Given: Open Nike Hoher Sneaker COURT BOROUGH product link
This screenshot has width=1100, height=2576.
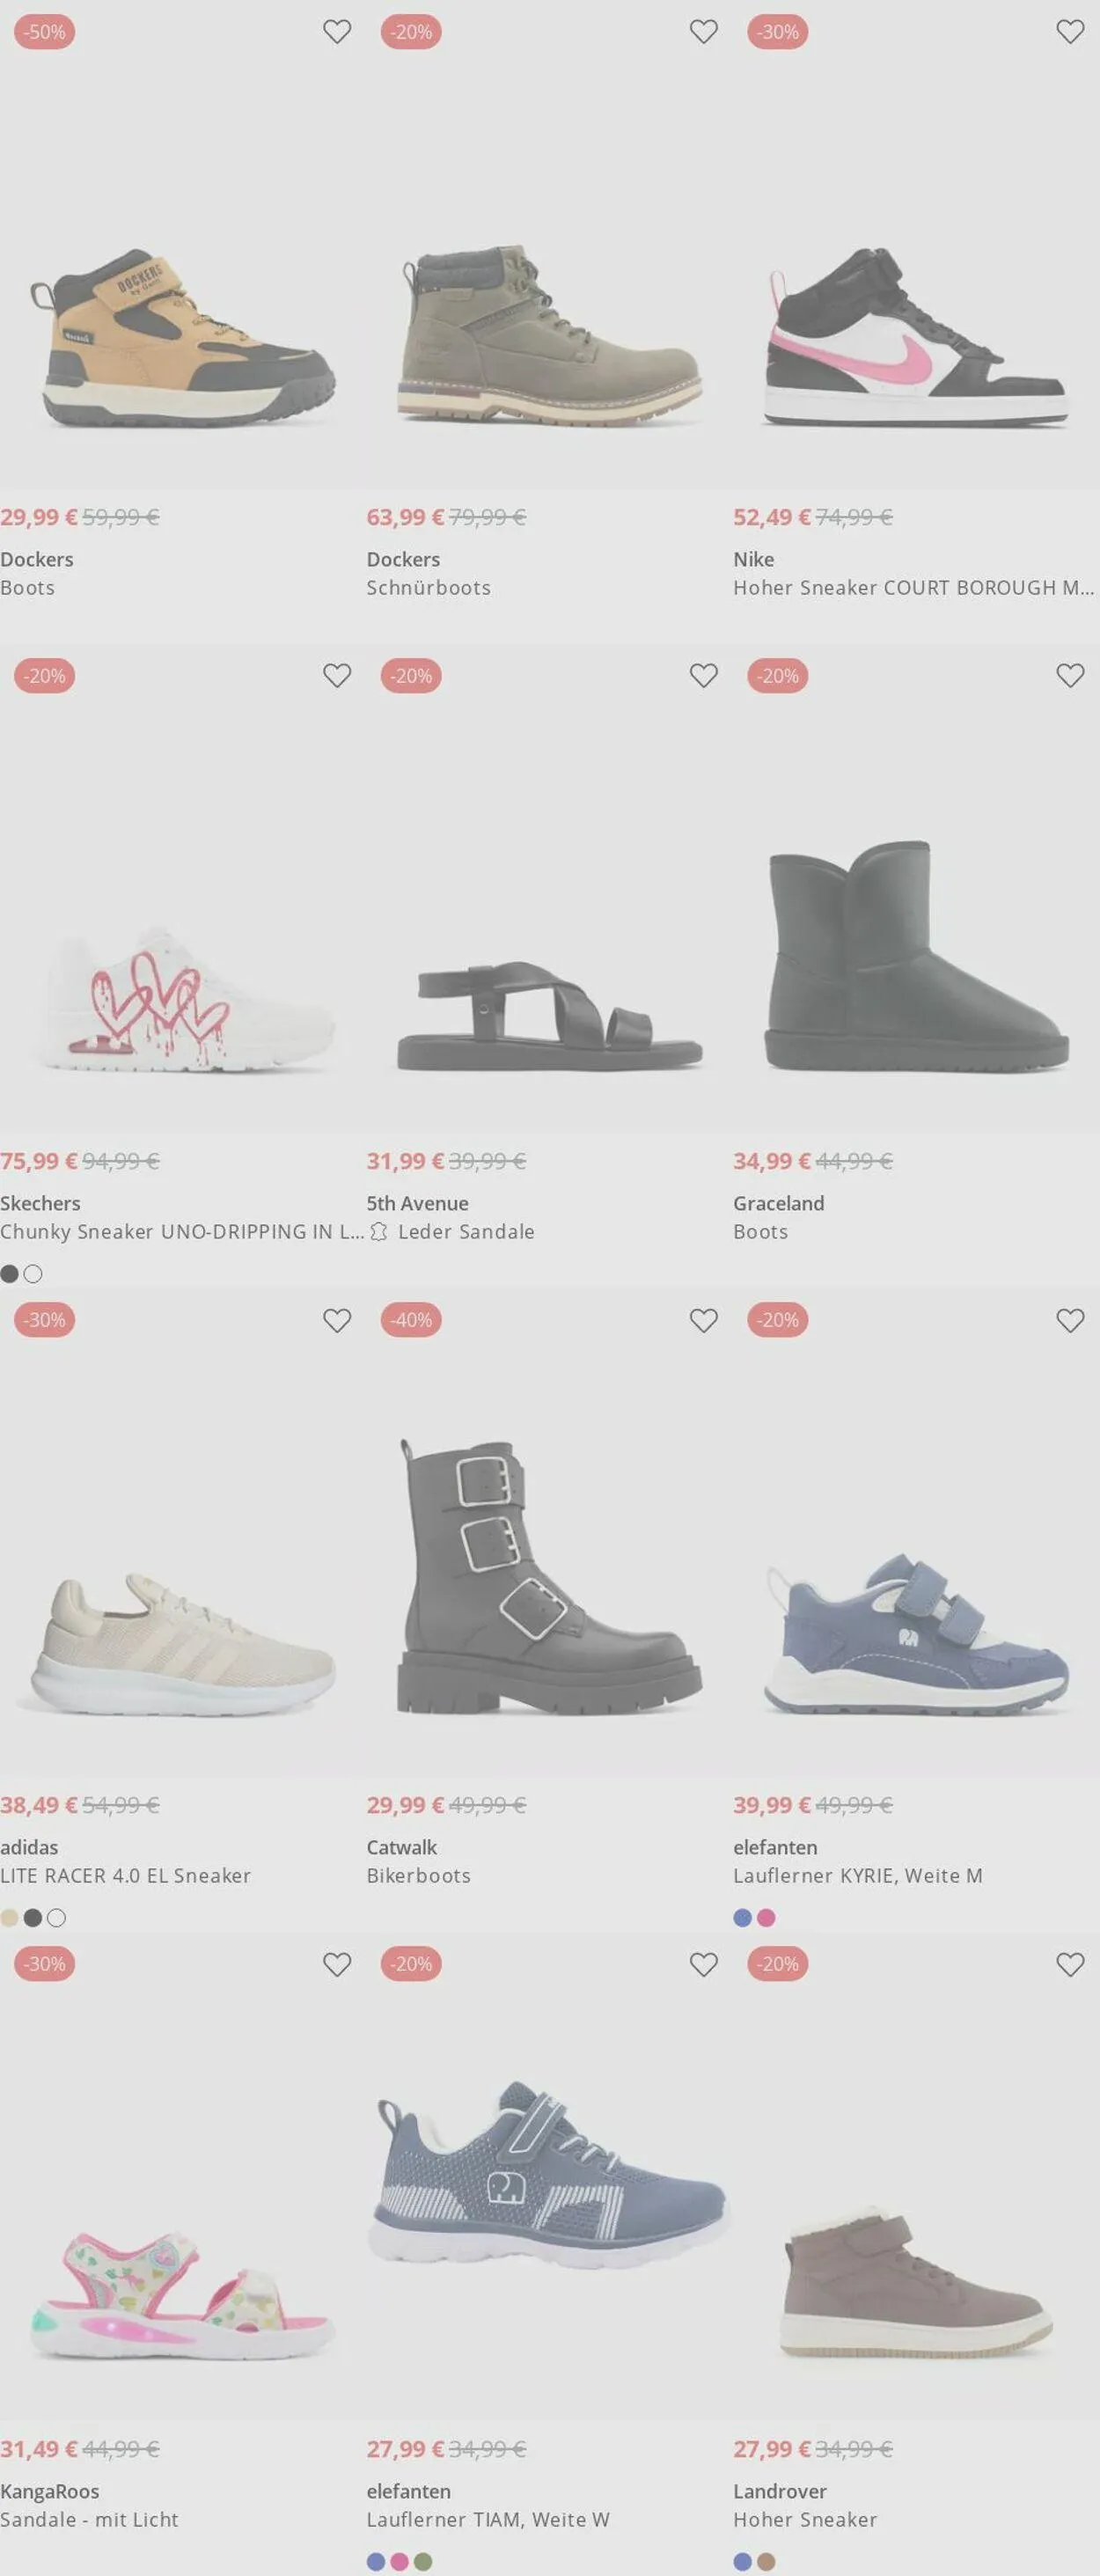Looking at the screenshot, I should tap(913, 588).
